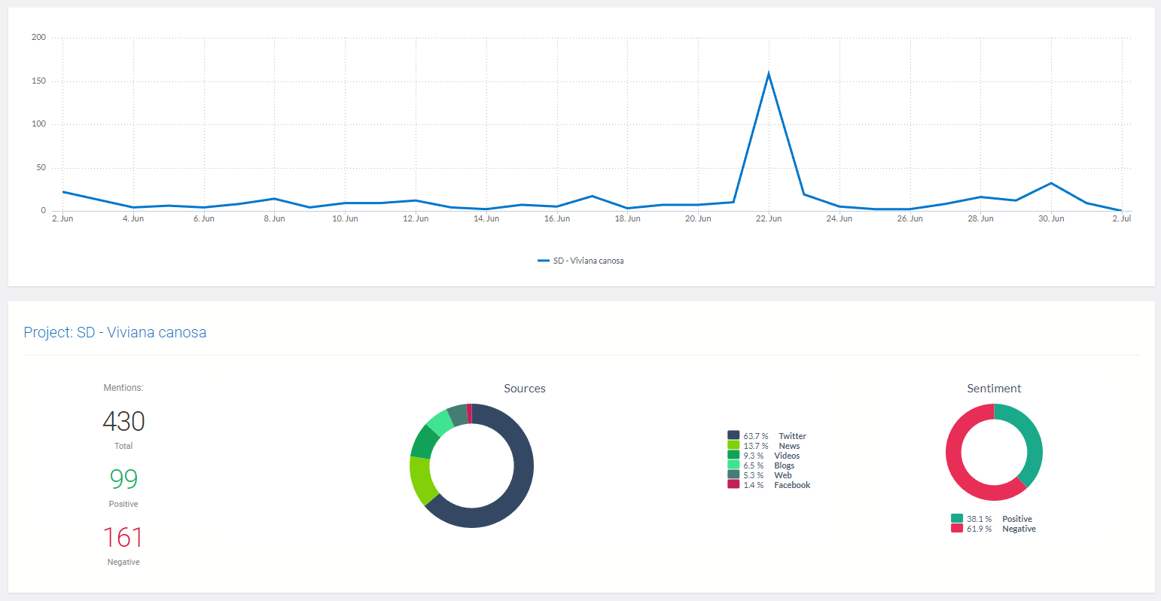Click the 61.9 % Negative sentiment value
This screenshot has height=601, width=1161.
(x=980, y=529)
